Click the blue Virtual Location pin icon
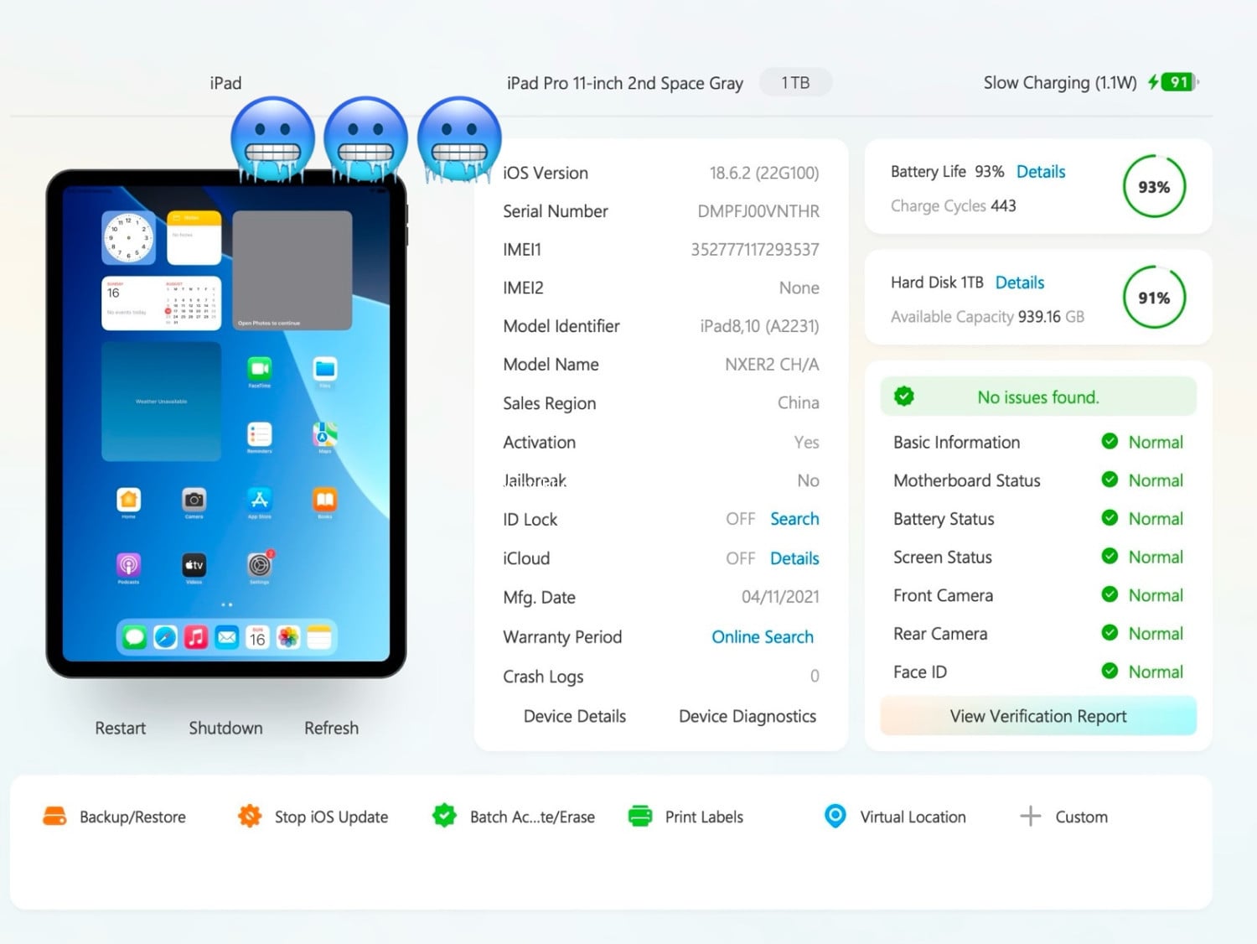This screenshot has width=1257, height=944. (835, 816)
